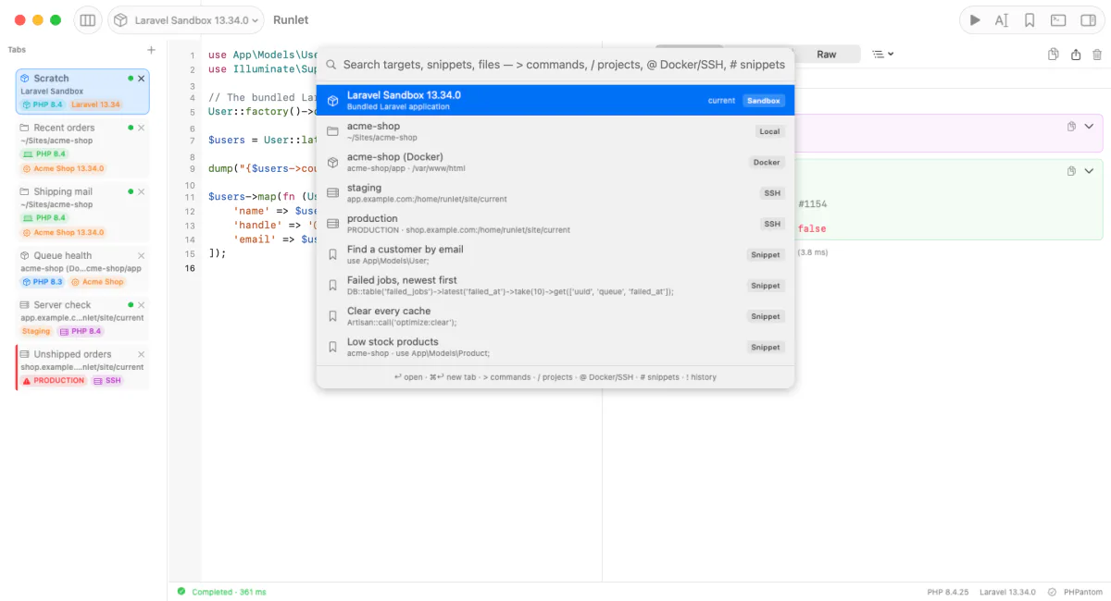The image size is (1111, 601).
Task: Click Snippet badge on Clear every cache
Action: pyautogui.click(x=766, y=316)
